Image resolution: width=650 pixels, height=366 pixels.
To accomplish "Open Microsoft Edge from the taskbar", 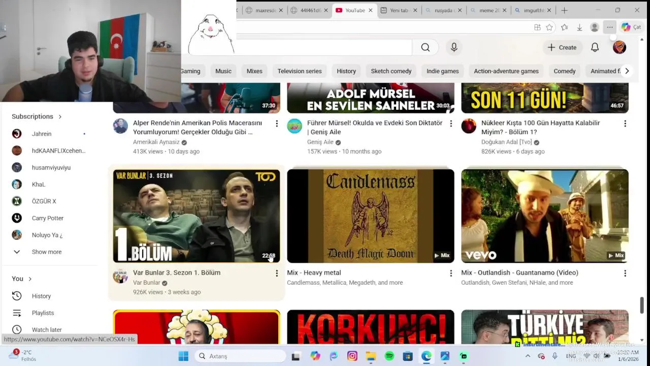I will point(426,356).
